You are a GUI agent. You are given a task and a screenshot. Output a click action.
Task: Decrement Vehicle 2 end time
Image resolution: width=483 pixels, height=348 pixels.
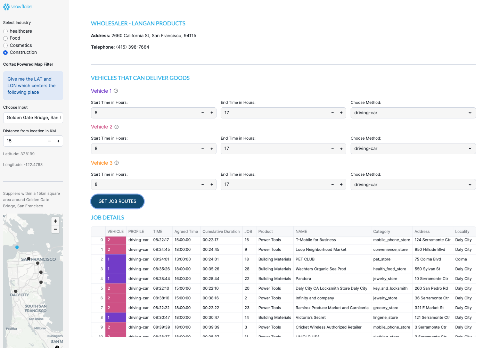pos(333,149)
